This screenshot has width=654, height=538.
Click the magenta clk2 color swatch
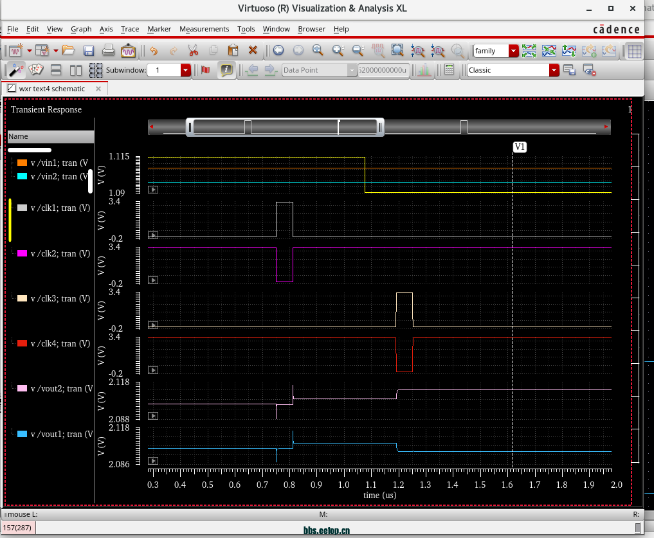[22, 253]
